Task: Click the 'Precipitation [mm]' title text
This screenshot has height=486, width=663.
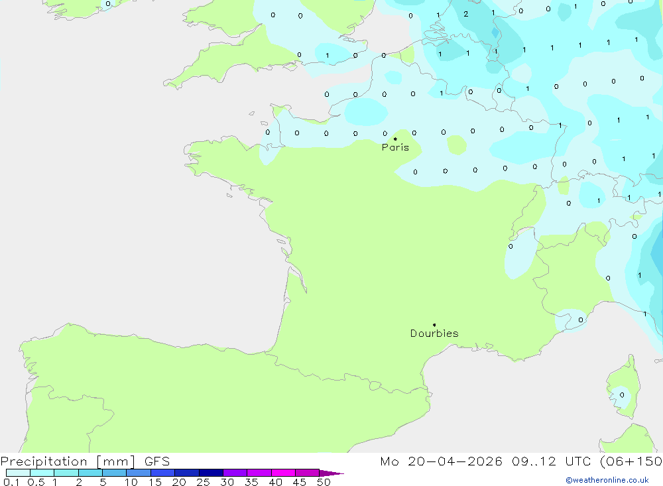Action: pos(68,461)
